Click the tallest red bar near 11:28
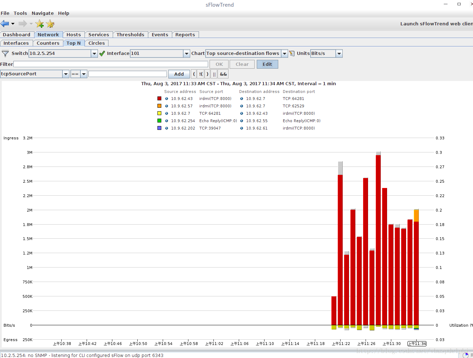Screen dimensions: 473x358 click(378, 240)
